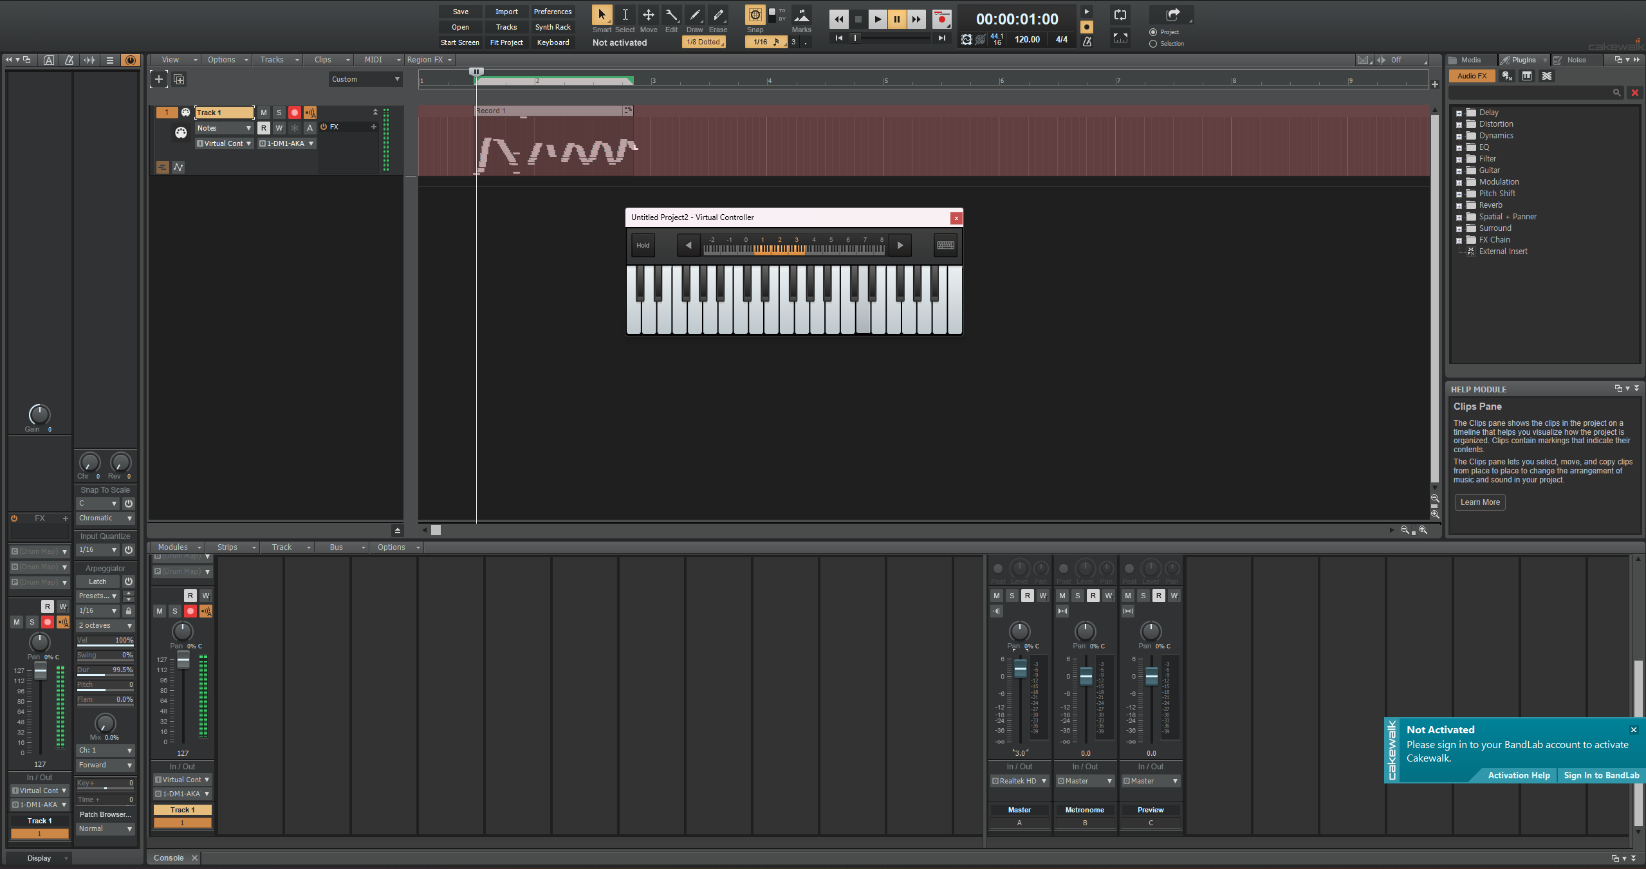Pause playback in the transport
The width and height of the screenshot is (1646, 869).
coord(896,19)
